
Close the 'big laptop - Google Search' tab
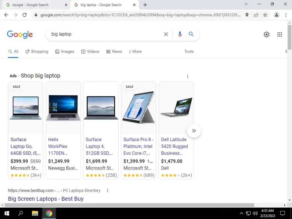(x=134, y=5)
